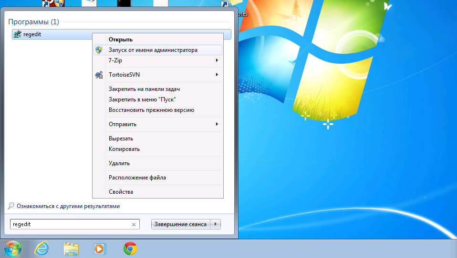Select Удалить in the context menu
This screenshot has height=258, width=457.
158,163
